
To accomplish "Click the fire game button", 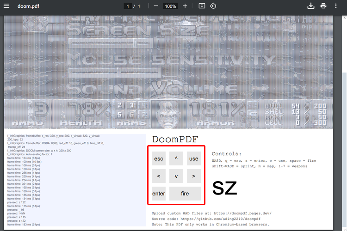I will pyautogui.click(x=185, y=194).
